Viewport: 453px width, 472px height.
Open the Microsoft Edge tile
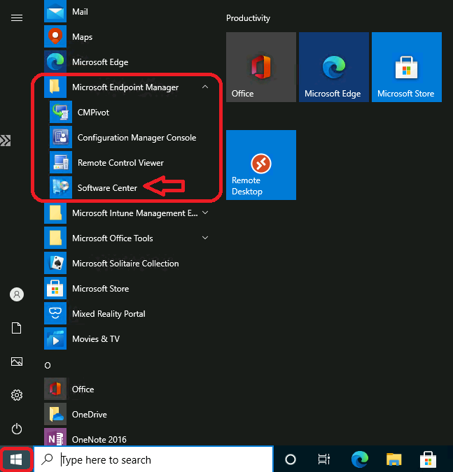point(334,67)
